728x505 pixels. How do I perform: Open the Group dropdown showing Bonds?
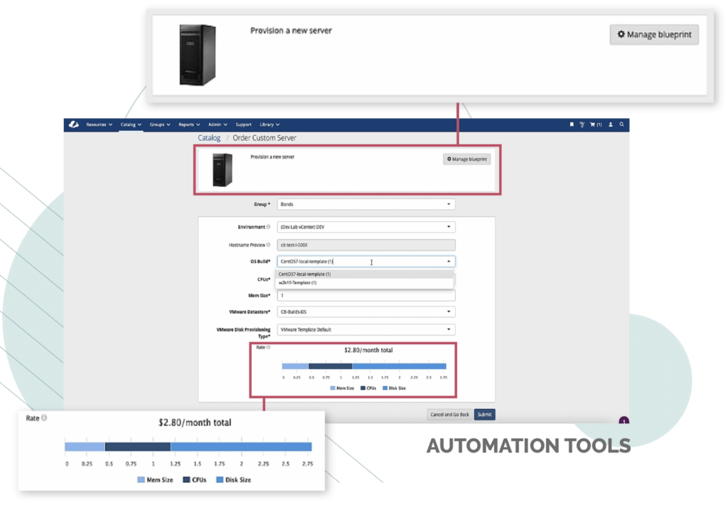tap(365, 204)
